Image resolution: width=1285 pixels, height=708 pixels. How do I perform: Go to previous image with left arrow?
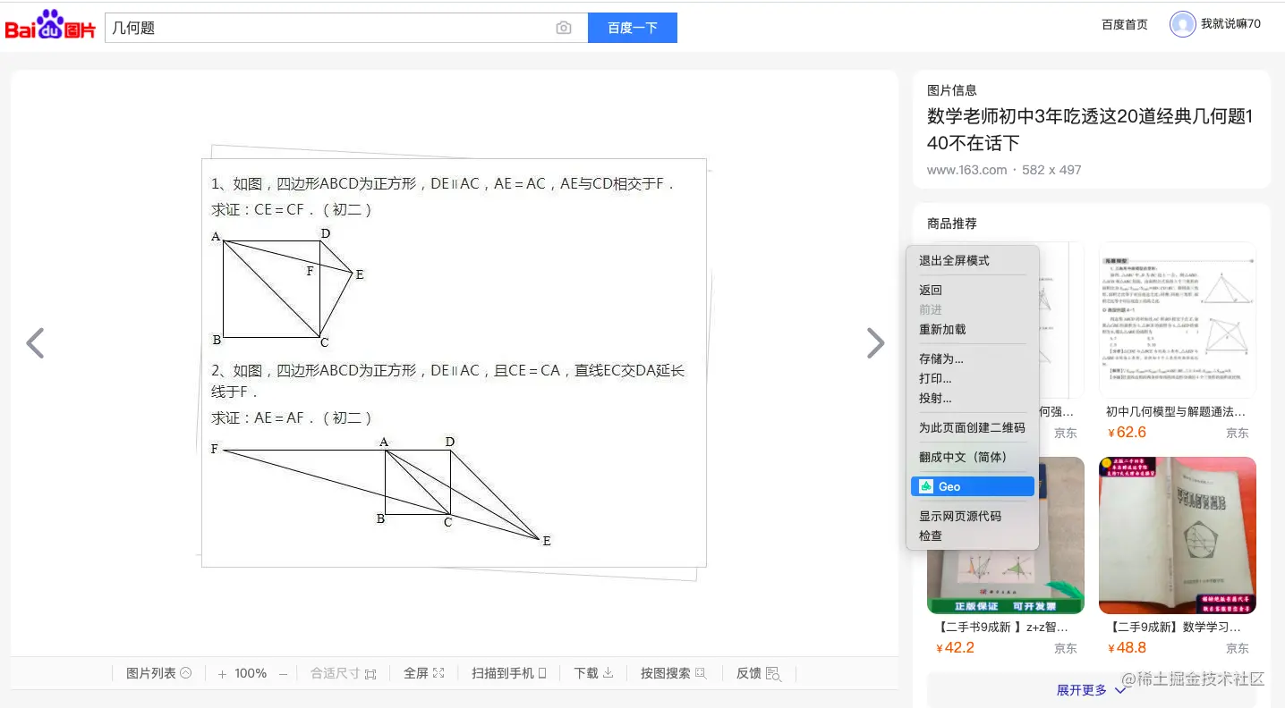35,343
